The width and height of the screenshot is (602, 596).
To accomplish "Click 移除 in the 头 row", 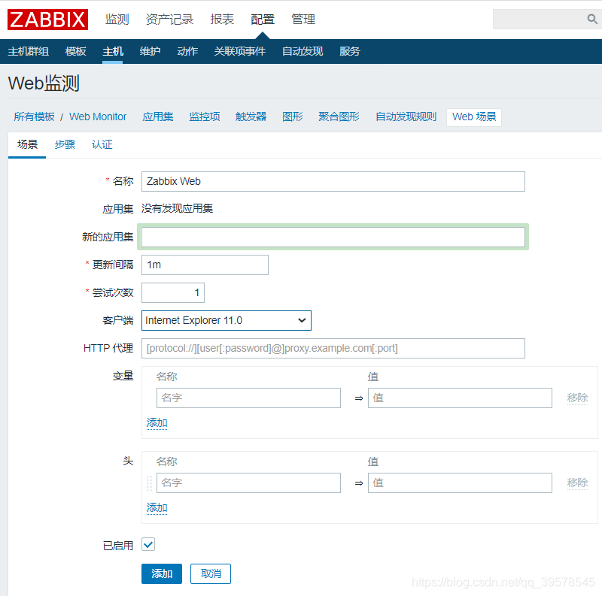I will (577, 483).
